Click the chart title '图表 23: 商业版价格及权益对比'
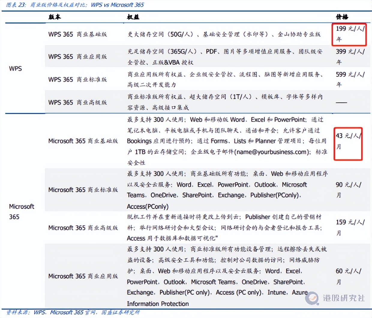Viewport: 372px width, 318px height. point(75,5)
